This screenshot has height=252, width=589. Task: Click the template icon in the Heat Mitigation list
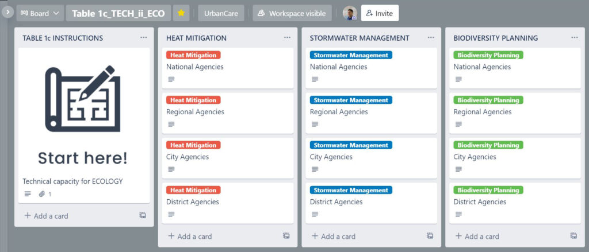point(286,236)
